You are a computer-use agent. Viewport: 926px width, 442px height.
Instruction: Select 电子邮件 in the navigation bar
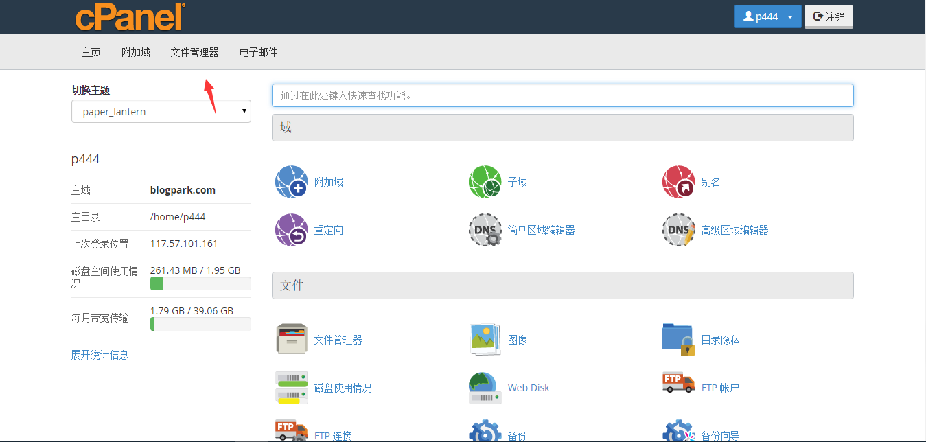[x=258, y=52]
